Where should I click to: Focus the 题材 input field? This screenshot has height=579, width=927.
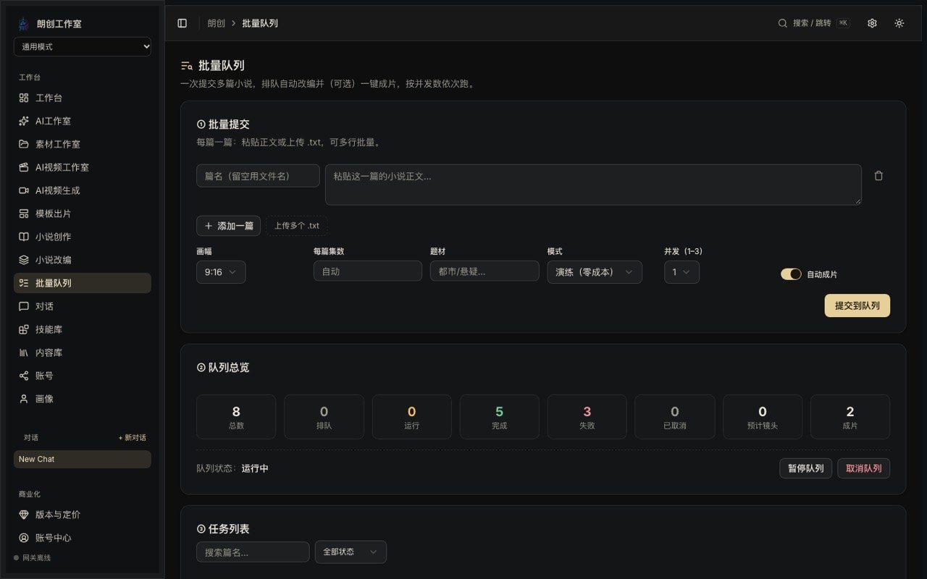pyautogui.click(x=485, y=271)
